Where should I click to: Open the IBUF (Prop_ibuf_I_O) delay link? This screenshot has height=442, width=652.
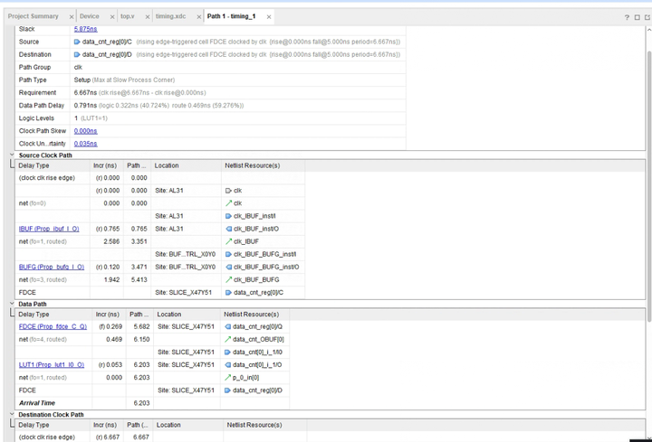(x=49, y=229)
